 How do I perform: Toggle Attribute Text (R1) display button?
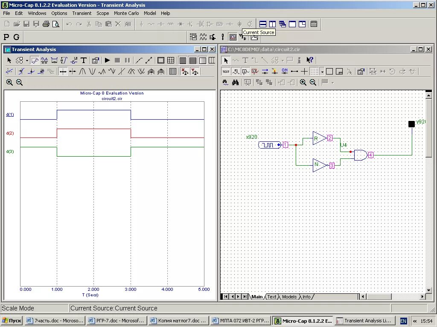(236, 72)
